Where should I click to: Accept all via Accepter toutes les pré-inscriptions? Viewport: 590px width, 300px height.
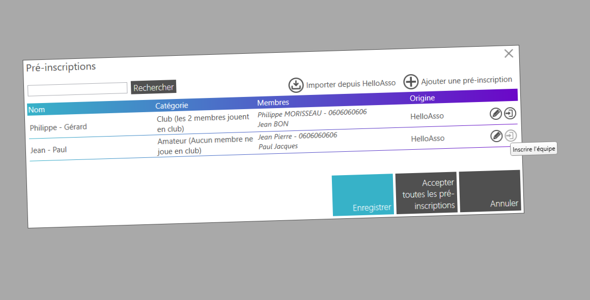(x=427, y=193)
